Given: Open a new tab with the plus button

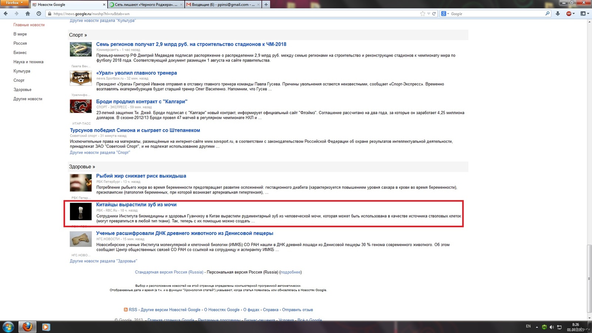Looking at the screenshot, I should pyautogui.click(x=266, y=4).
